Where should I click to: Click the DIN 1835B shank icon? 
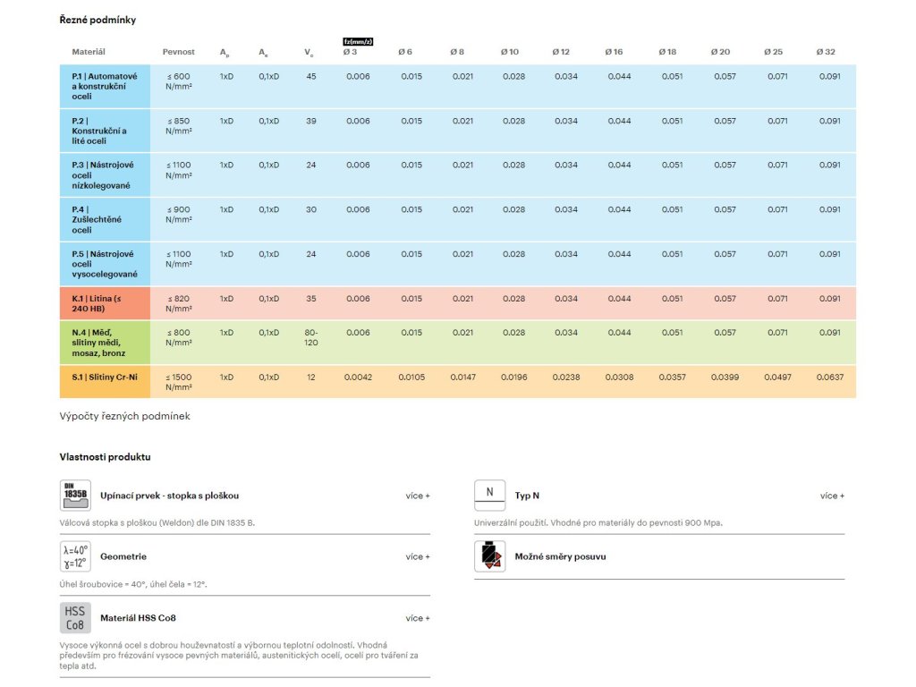(x=75, y=496)
